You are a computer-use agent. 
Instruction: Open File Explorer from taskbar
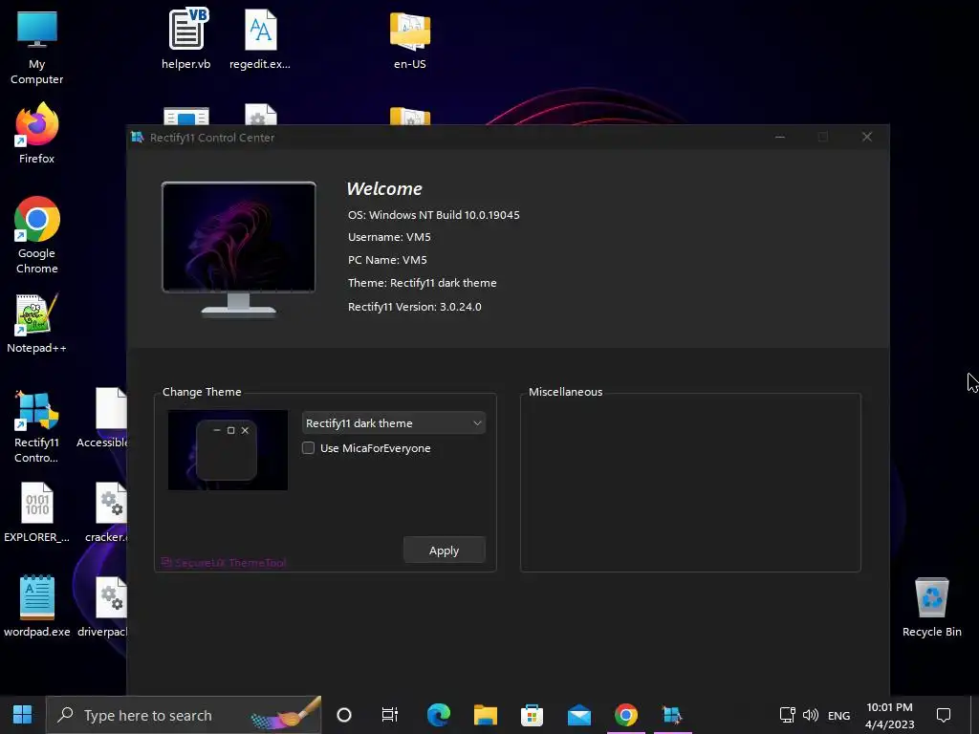click(485, 715)
